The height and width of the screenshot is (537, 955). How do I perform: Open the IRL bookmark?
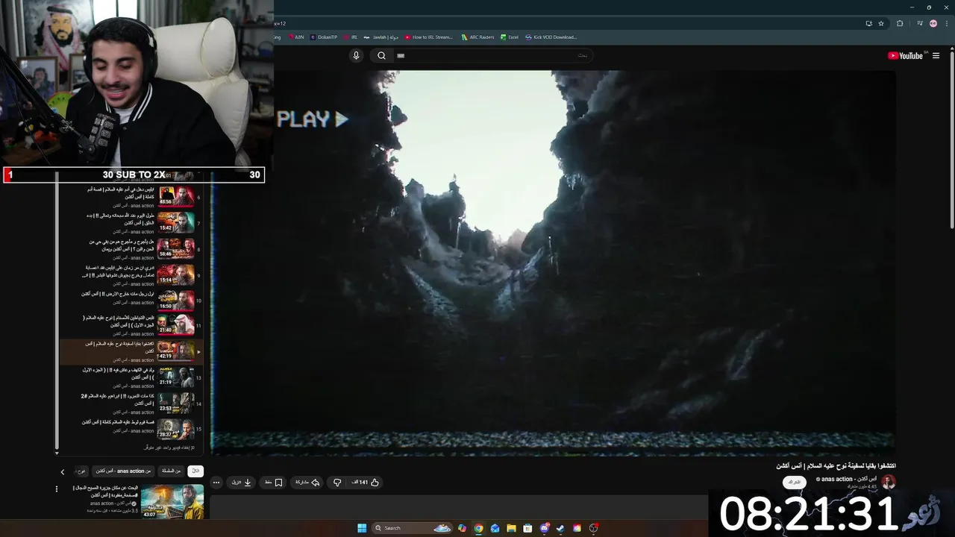pyautogui.click(x=351, y=37)
